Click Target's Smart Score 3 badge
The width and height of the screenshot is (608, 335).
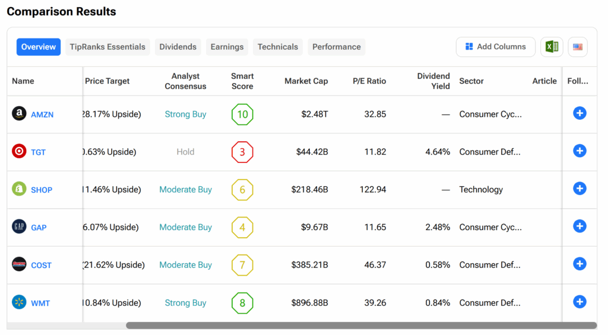click(x=242, y=152)
